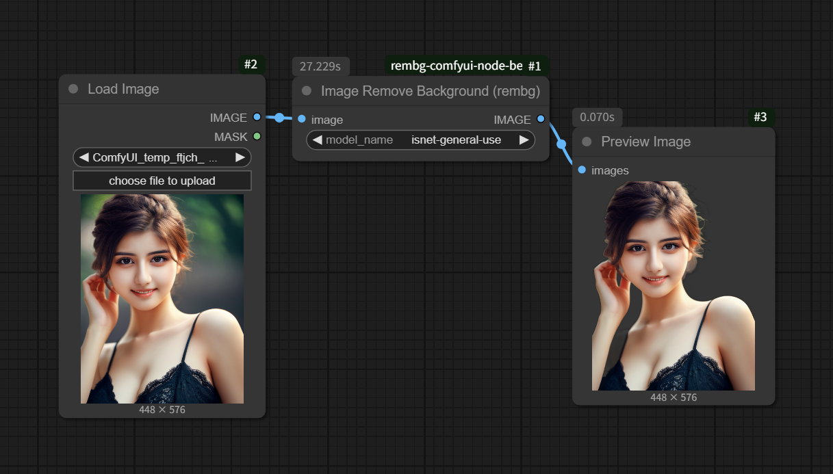Click the choose file to upload button

pos(162,181)
